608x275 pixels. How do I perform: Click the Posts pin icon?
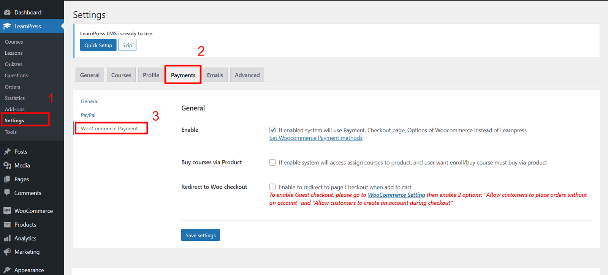point(7,152)
